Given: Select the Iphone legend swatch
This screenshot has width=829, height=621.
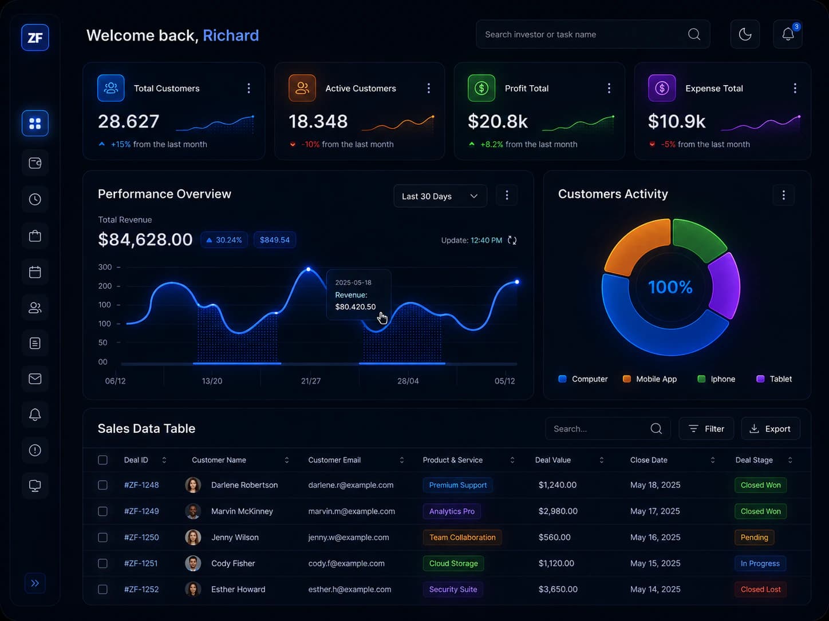Looking at the screenshot, I should [701, 379].
